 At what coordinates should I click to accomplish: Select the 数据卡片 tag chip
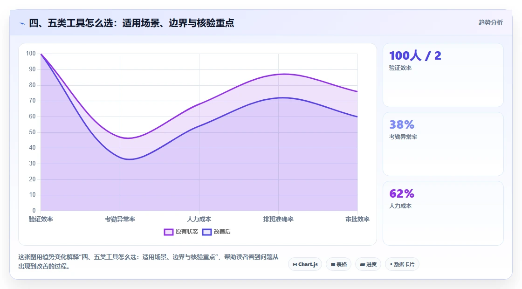tap(402, 264)
